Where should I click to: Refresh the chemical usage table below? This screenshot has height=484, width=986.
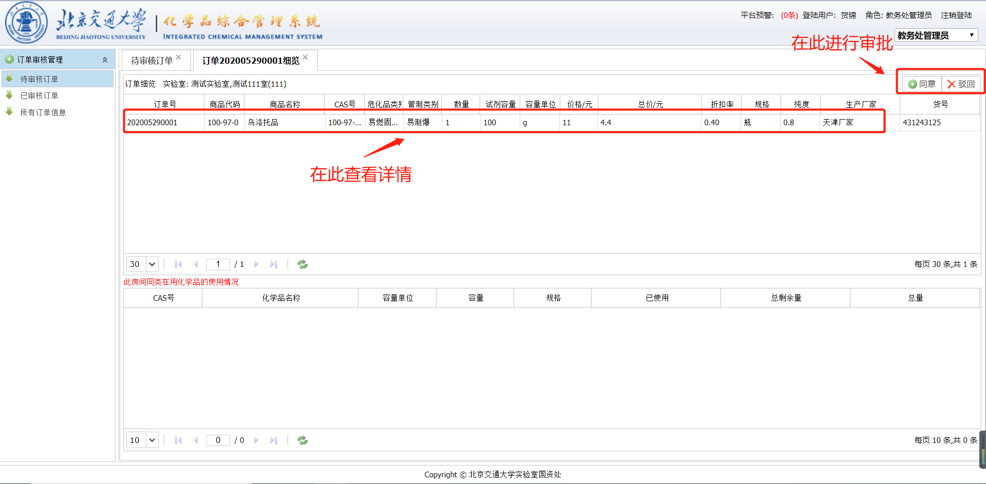click(302, 440)
